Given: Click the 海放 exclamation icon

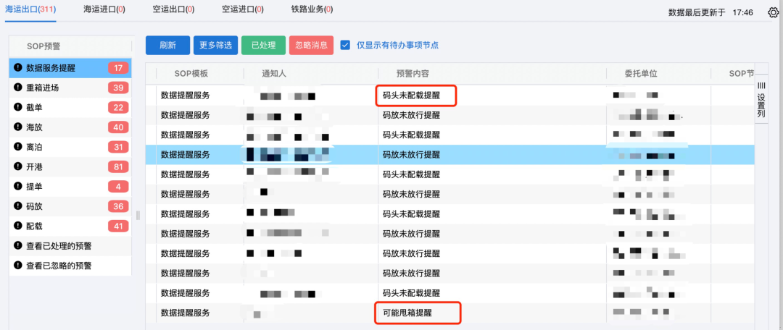Looking at the screenshot, I should pos(18,127).
